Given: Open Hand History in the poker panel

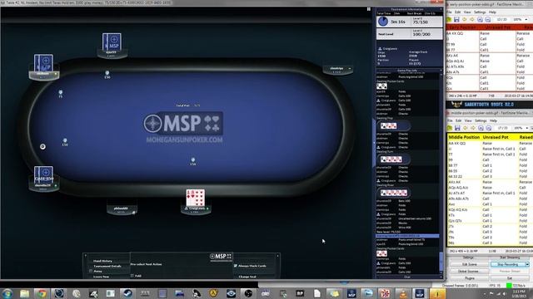Looking at the screenshot, I should tap(102, 261).
